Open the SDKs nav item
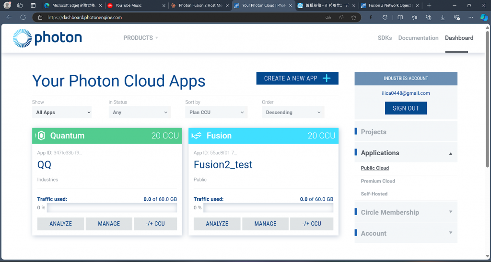 [x=385, y=38]
